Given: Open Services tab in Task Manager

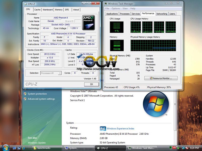Looking at the screenshot, I should click(x=136, y=14).
